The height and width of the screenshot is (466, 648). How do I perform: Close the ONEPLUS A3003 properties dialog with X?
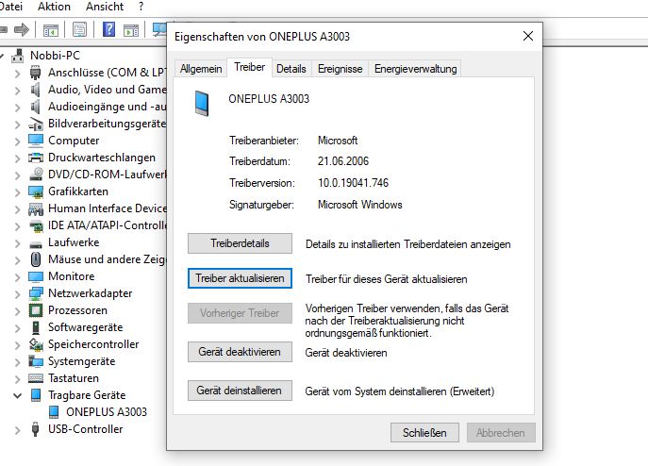528,36
